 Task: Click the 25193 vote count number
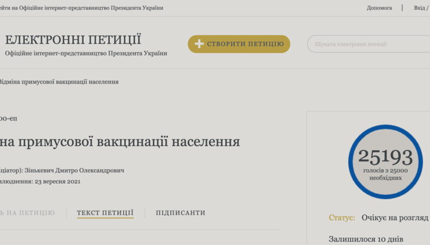point(385,157)
